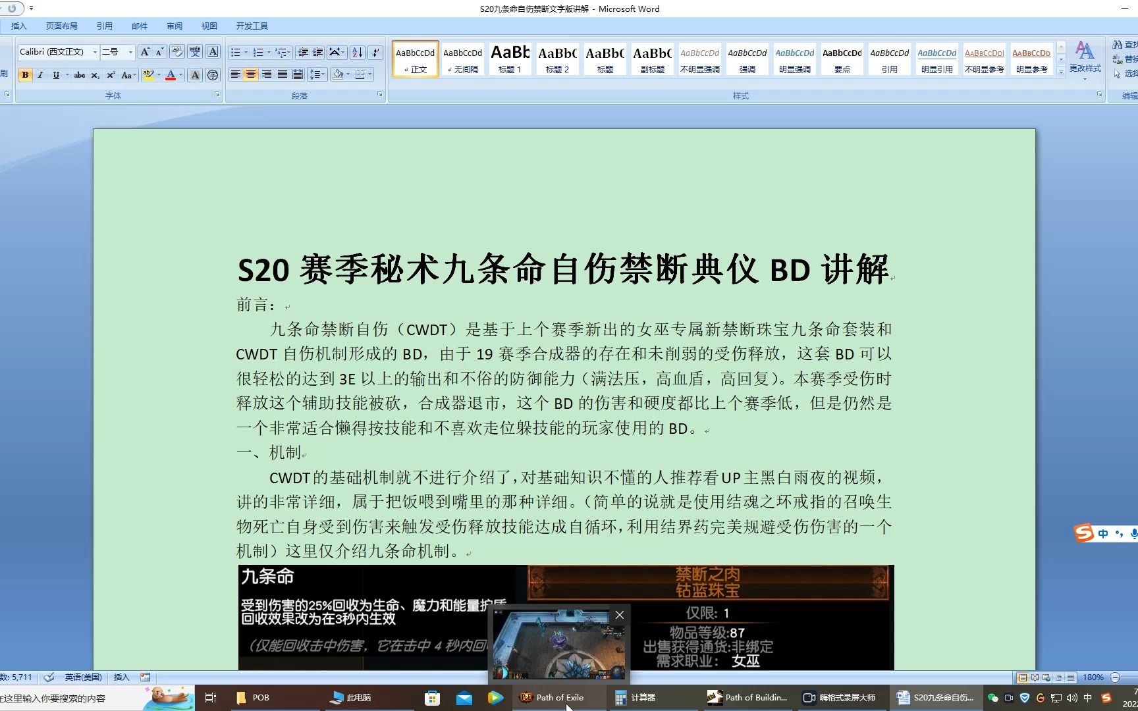Open Asian layout dropdown
The height and width of the screenshot is (711, 1138).
(x=337, y=52)
